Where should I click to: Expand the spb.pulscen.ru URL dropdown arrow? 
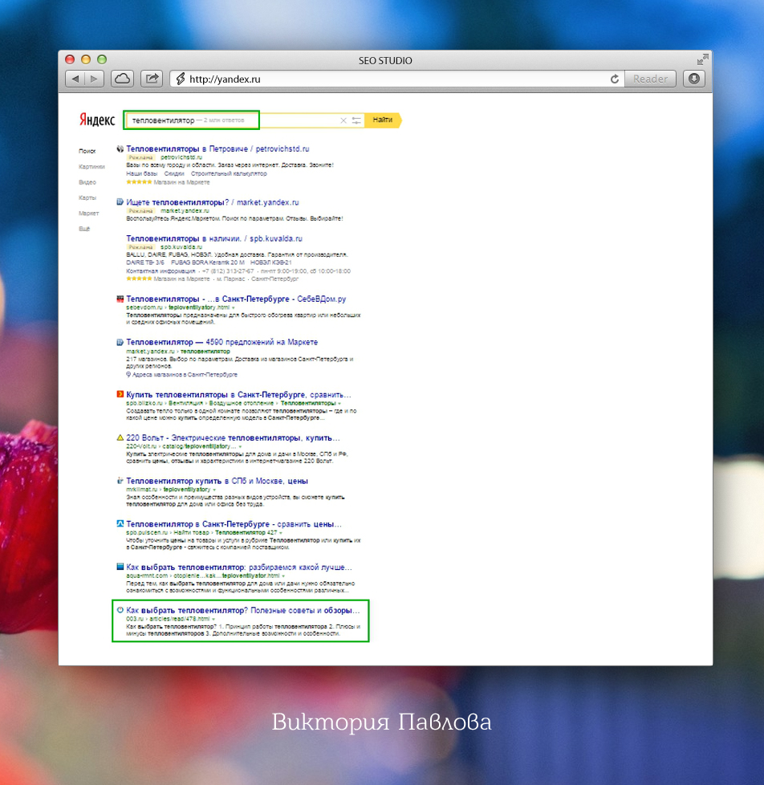(x=282, y=533)
